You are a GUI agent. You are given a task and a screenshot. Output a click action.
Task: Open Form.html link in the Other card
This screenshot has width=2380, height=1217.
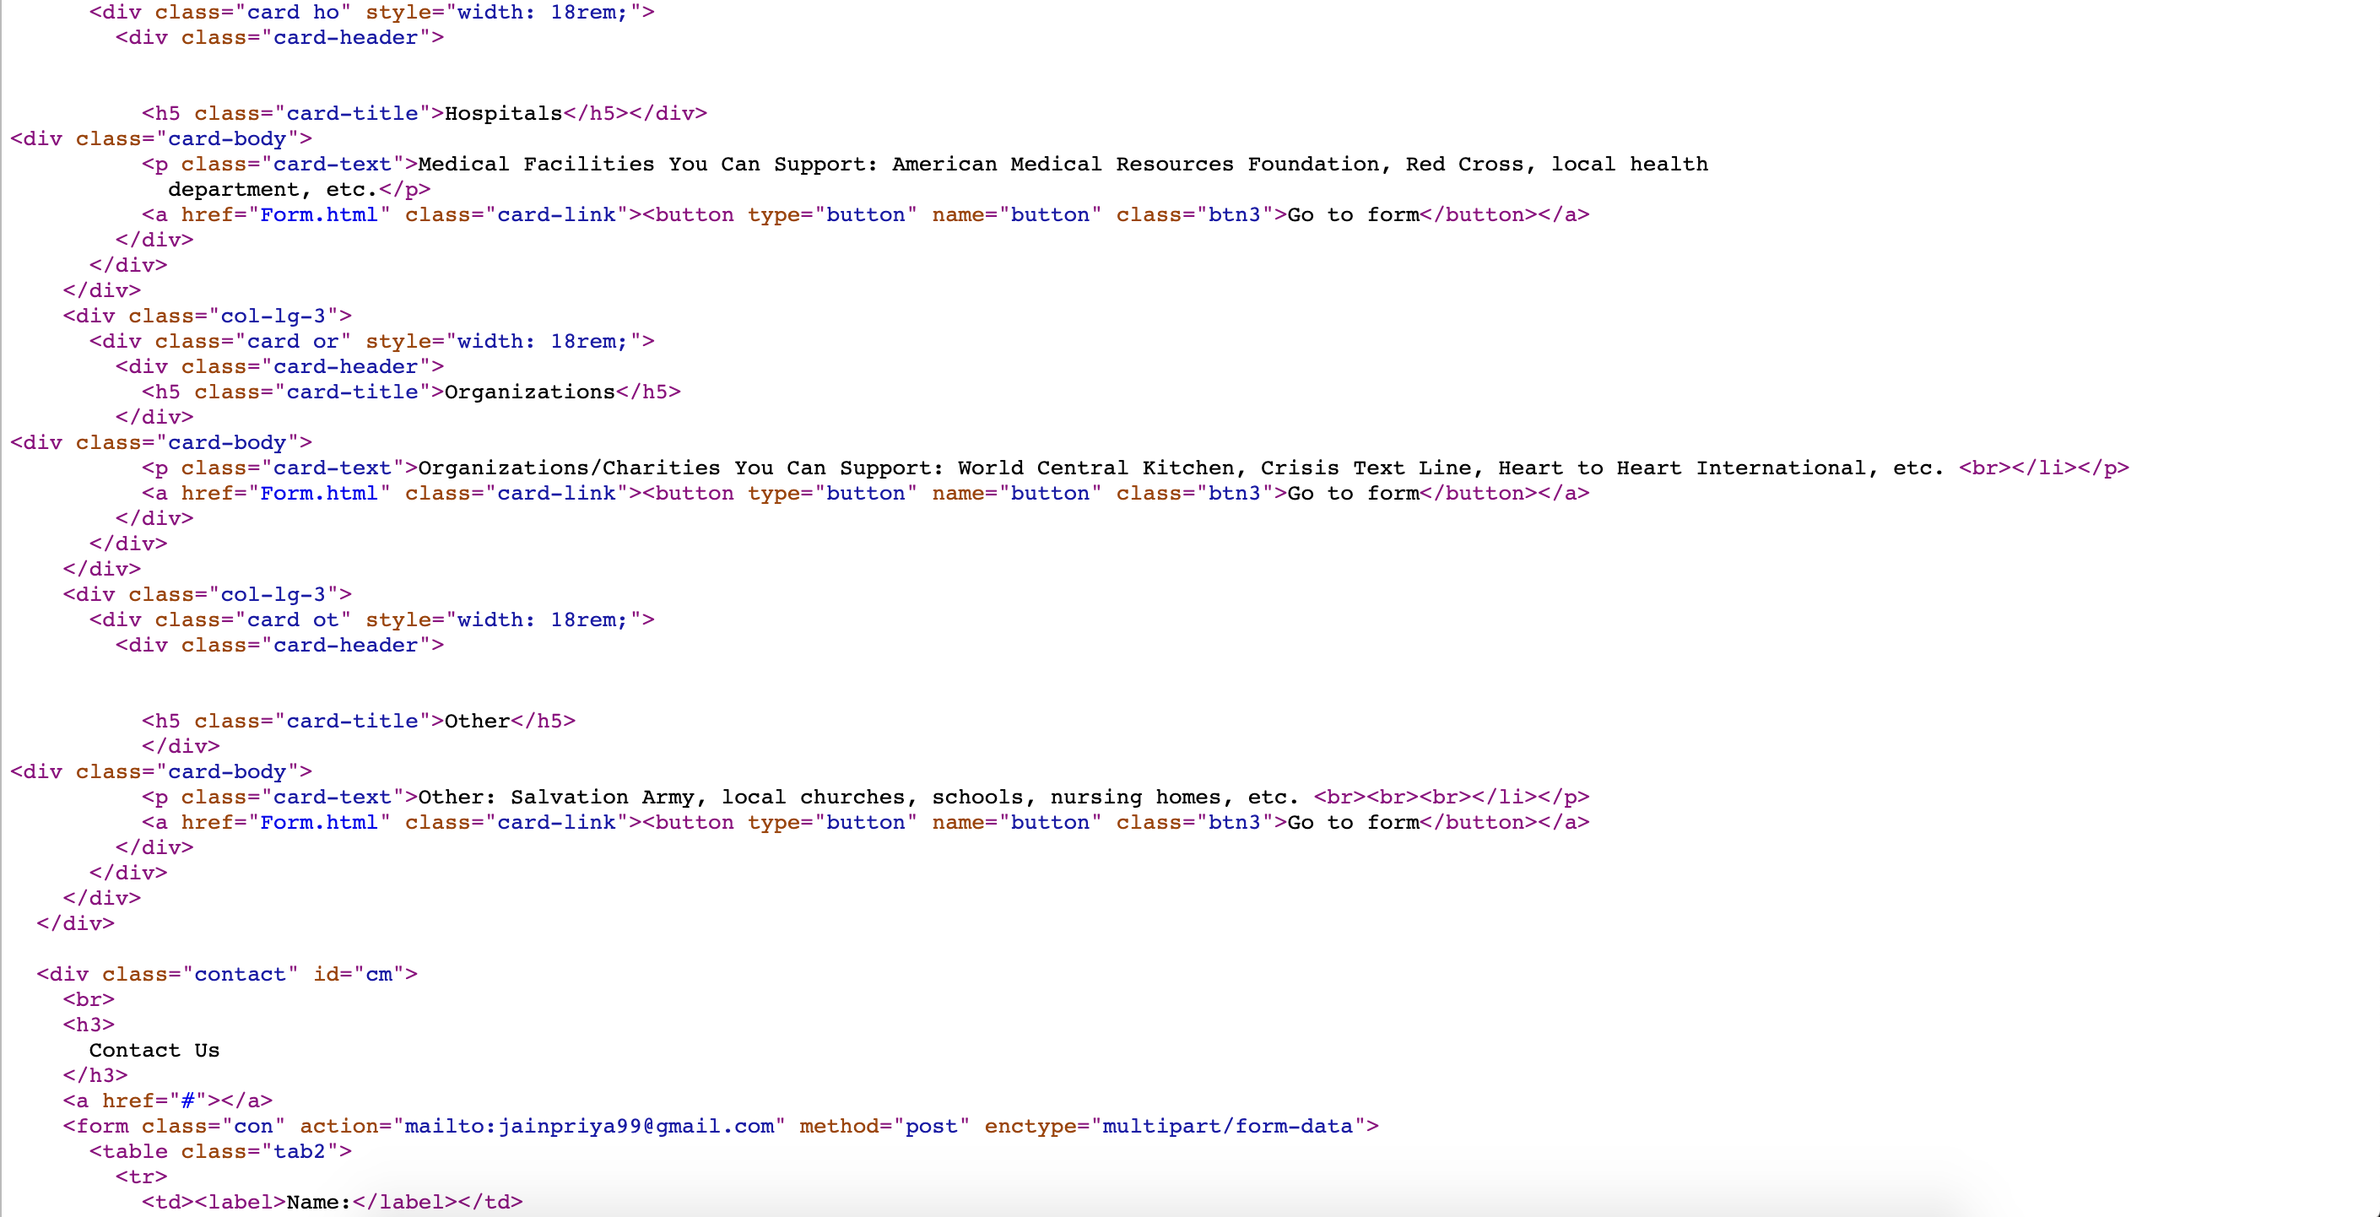point(319,822)
